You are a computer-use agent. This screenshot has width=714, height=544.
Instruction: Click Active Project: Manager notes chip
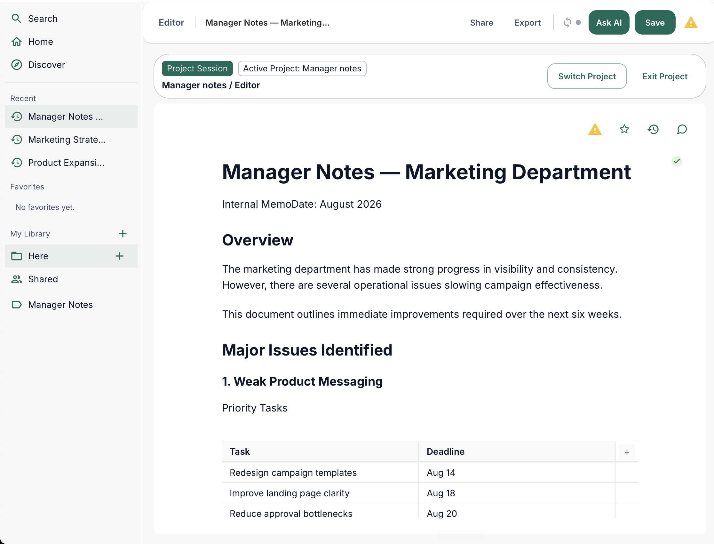click(302, 68)
